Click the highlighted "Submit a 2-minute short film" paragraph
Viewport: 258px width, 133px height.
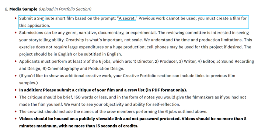tap(133, 22)
